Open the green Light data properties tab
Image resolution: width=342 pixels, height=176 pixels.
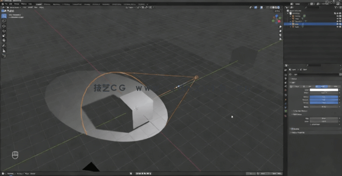click(286, 111)
